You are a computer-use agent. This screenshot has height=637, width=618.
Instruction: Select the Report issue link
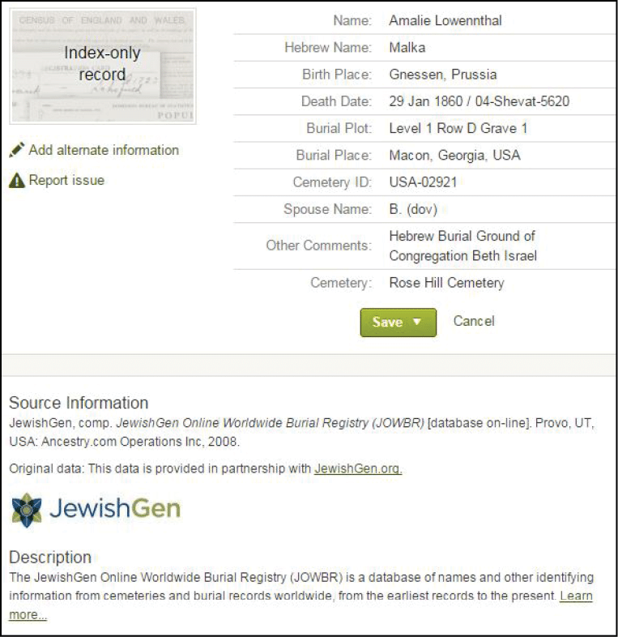[66, 180]
